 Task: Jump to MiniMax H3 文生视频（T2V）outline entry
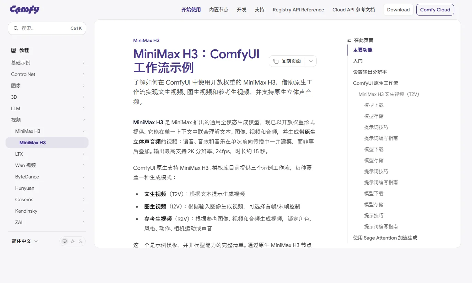point(390,94)
